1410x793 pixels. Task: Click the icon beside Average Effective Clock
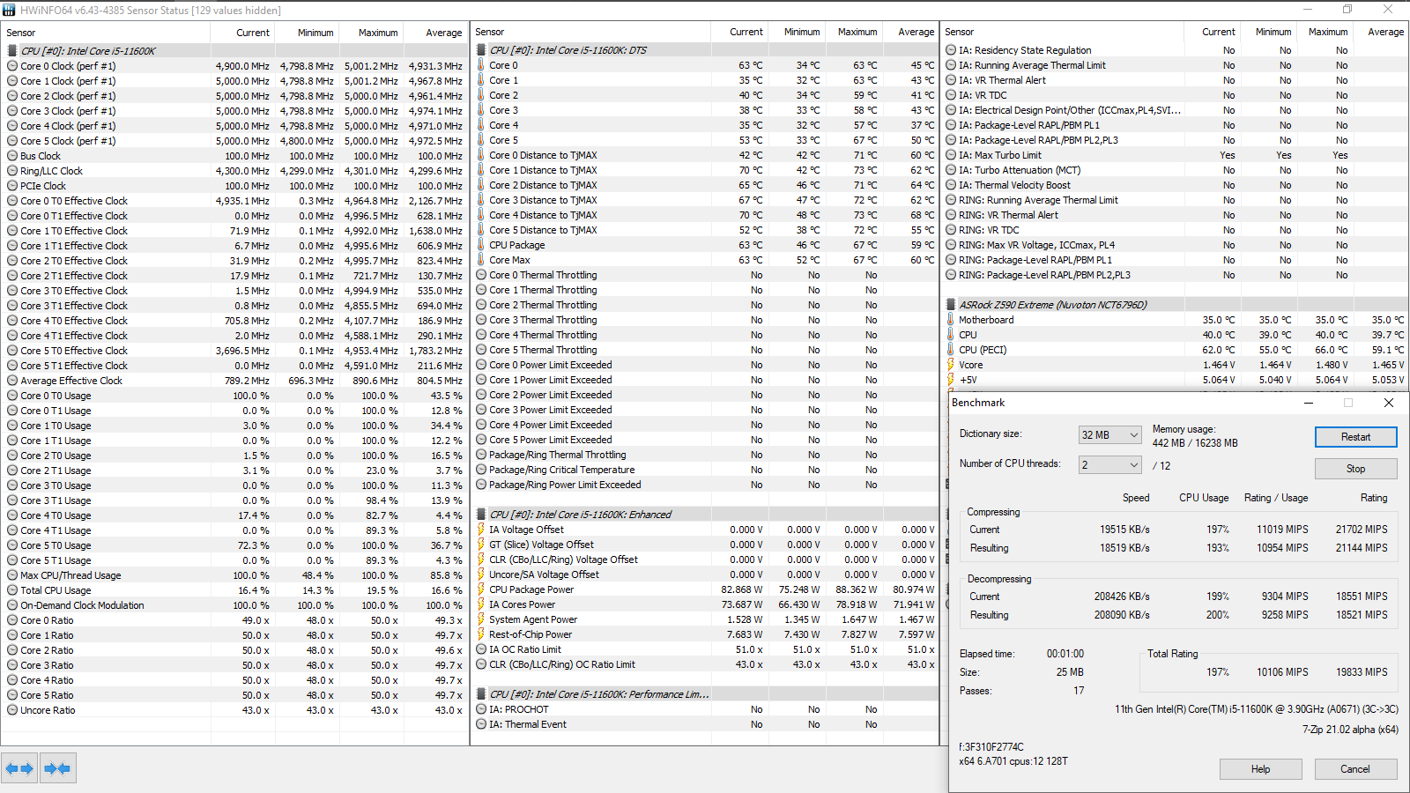(x=12, y=381)
